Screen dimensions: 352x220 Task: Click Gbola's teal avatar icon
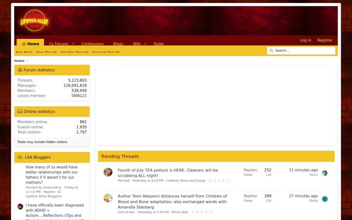tap(325, 199)
